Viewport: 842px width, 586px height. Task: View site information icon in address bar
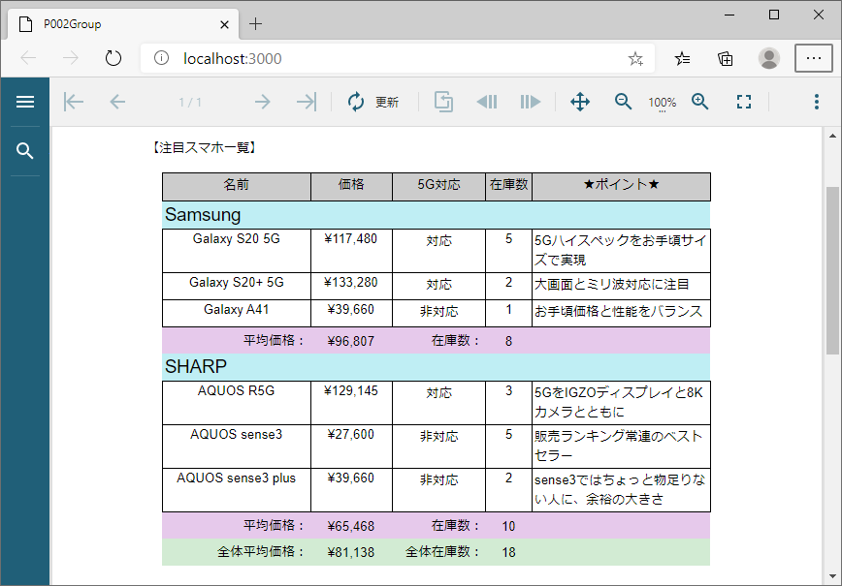click(x=161, y=58)
